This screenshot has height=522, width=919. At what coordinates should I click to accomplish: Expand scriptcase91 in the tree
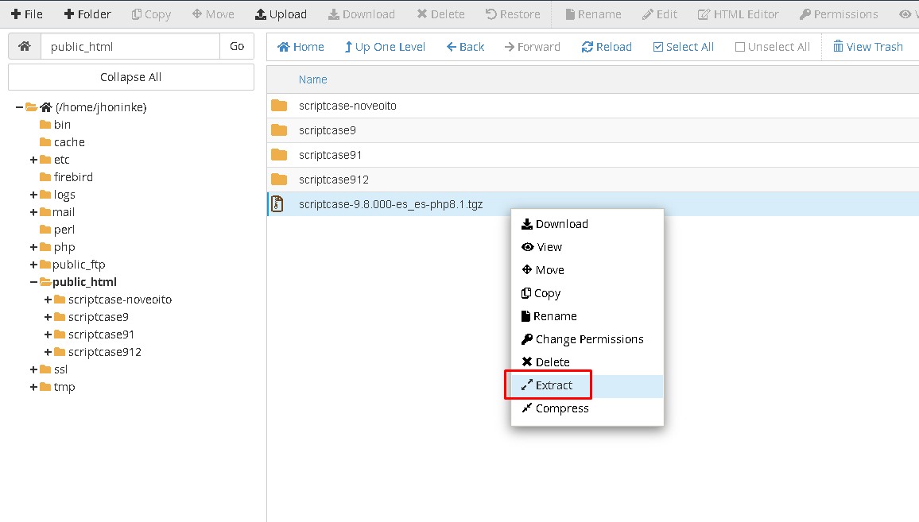(48, 334)
